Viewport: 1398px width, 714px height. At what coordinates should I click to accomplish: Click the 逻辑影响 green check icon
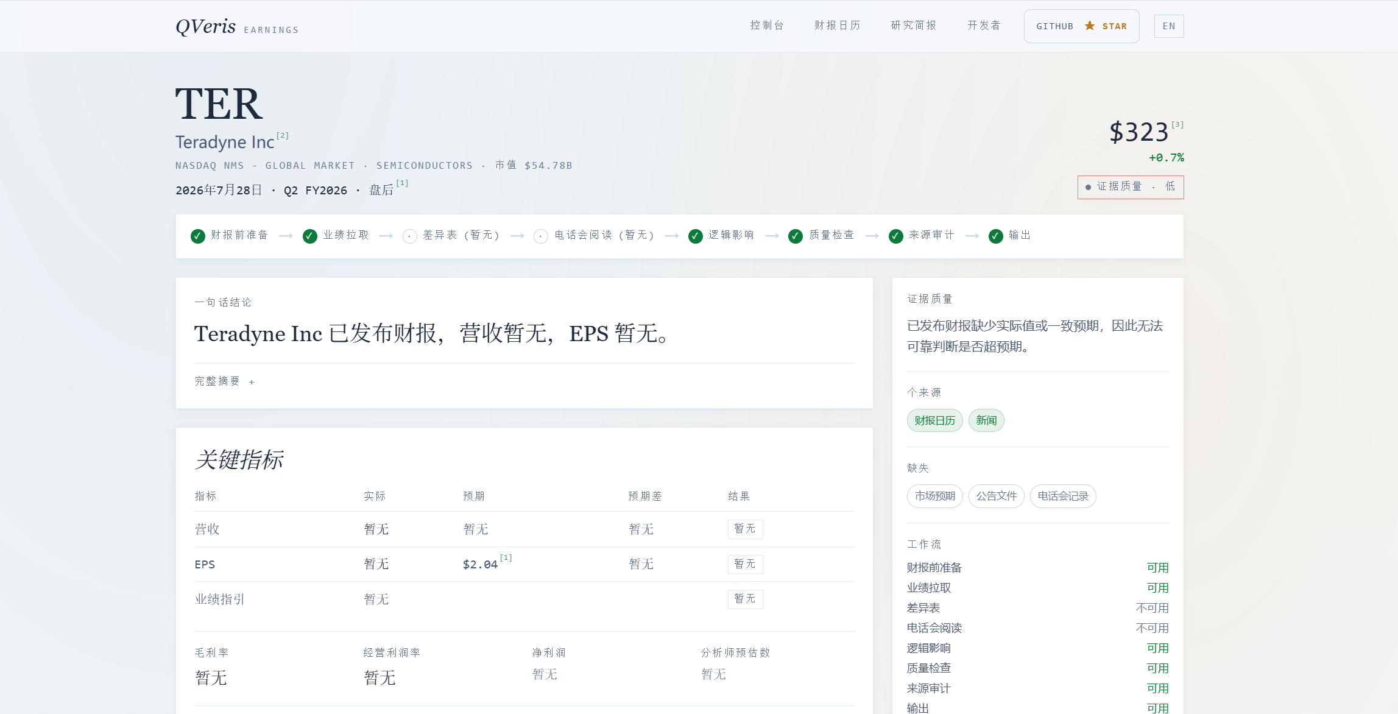695,236
